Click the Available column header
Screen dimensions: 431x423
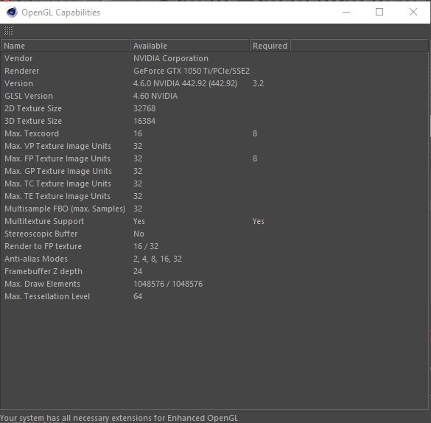190,46
